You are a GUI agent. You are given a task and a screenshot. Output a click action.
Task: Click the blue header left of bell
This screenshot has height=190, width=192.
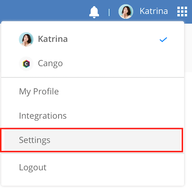point(44,11)
